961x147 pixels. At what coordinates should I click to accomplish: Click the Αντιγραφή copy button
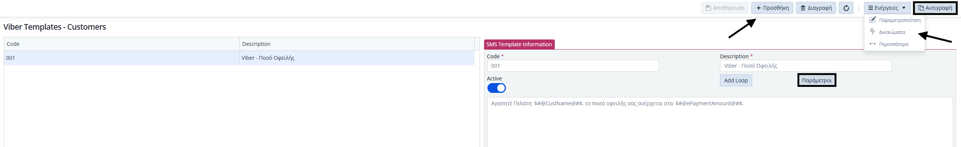[935, 8]
